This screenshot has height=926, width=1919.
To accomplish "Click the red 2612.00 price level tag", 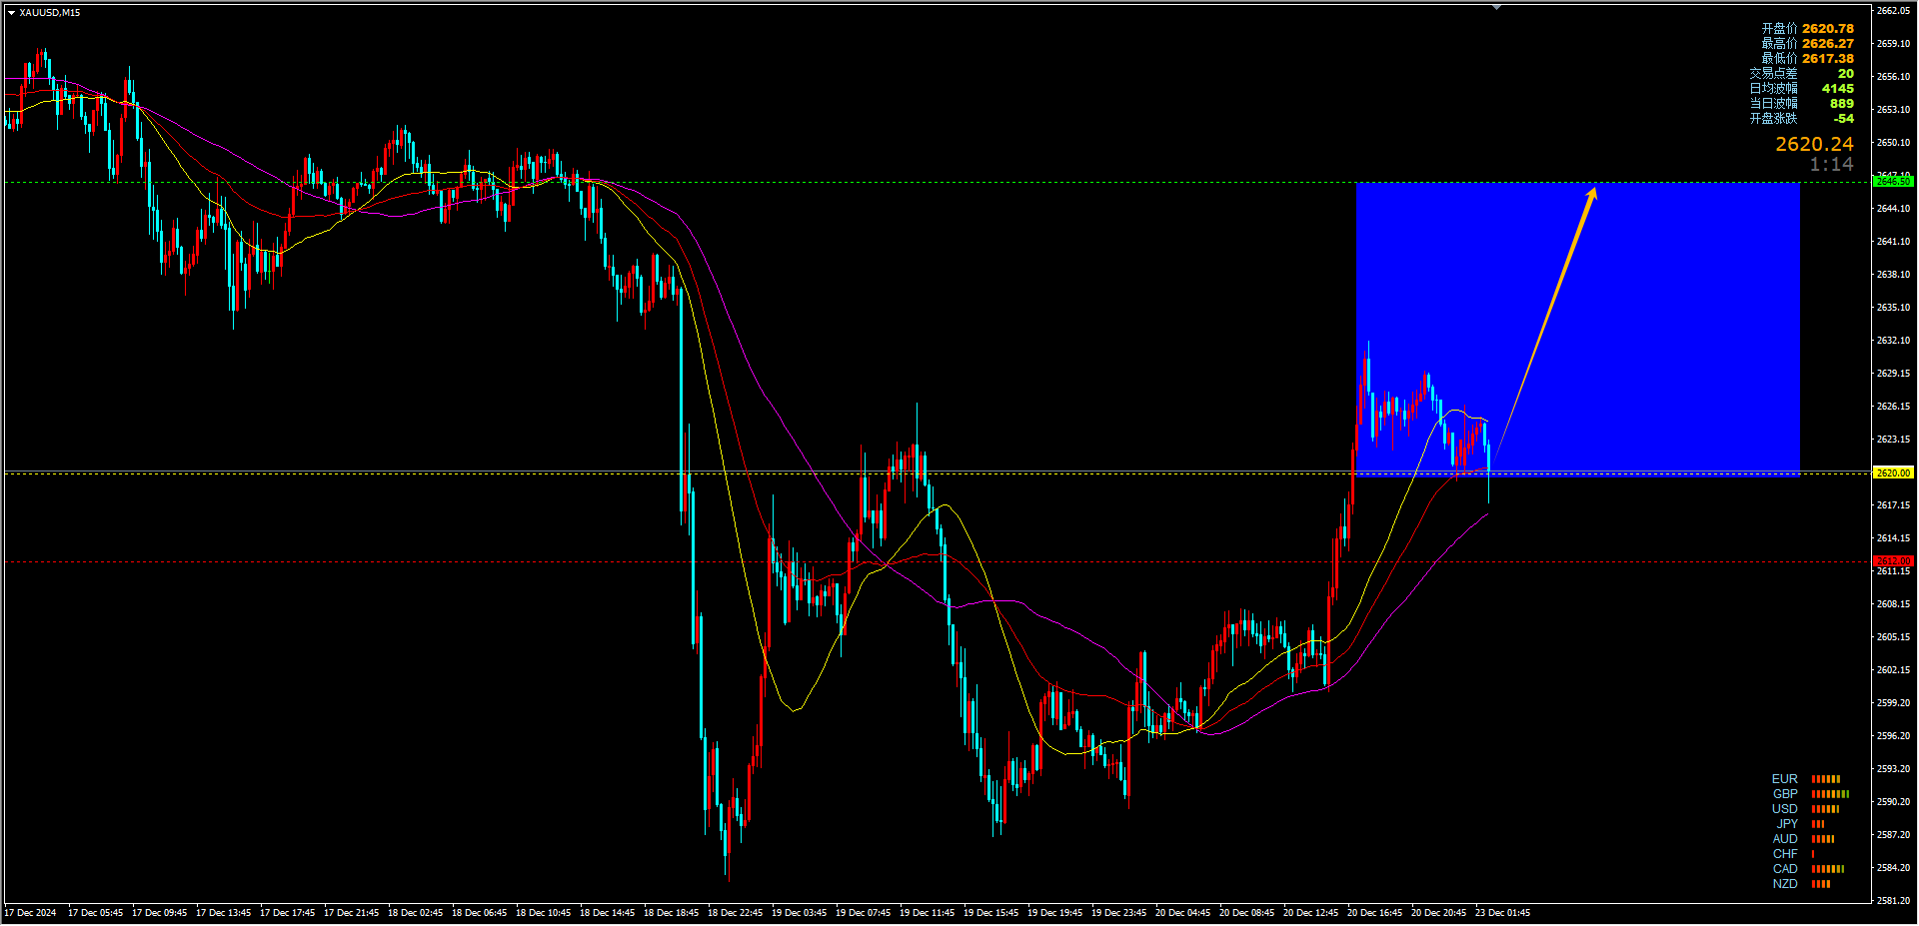I will pyautogui.click(x=1893, y=561).
